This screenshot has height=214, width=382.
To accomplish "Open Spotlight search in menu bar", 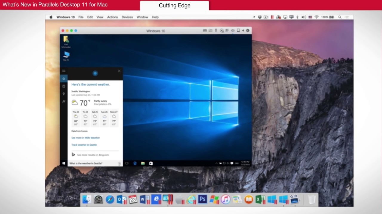I will (340, 17).
